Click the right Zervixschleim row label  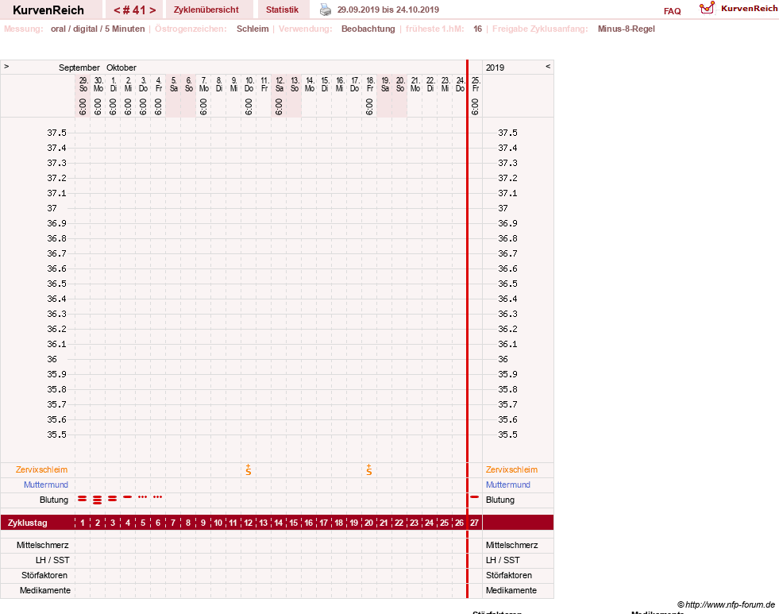coord(511,469)
